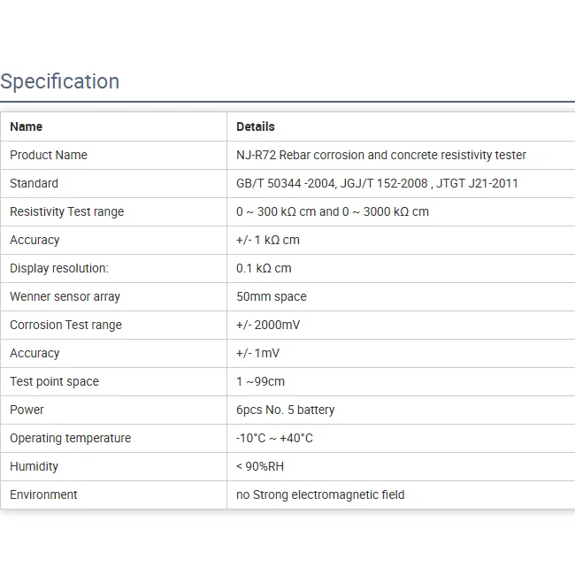This screenshot has height=575, width=575.
Task: Select the Details column header
Action: [256, 126]
